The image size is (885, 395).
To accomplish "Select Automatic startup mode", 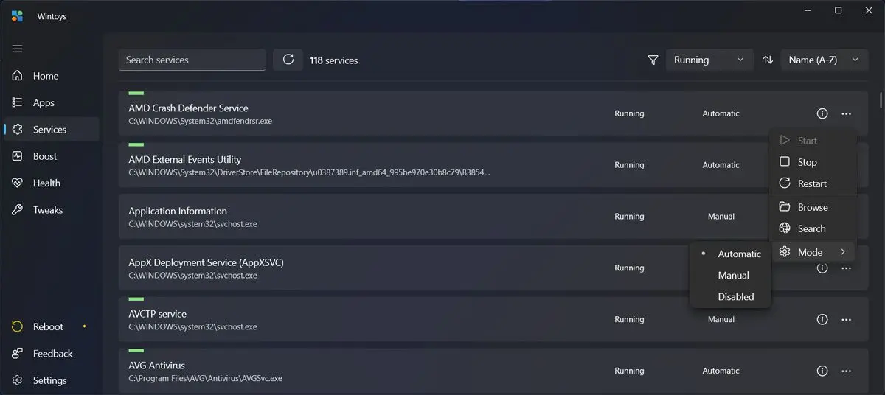I will [730, 254].
